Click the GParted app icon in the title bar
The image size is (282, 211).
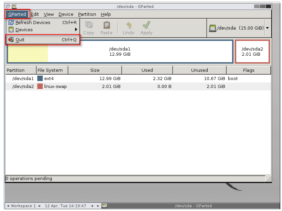(14, 7)
